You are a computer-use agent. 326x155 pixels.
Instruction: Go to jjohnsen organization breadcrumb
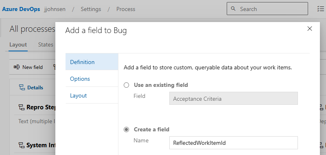pyautogui.click(x=55, y=9)
